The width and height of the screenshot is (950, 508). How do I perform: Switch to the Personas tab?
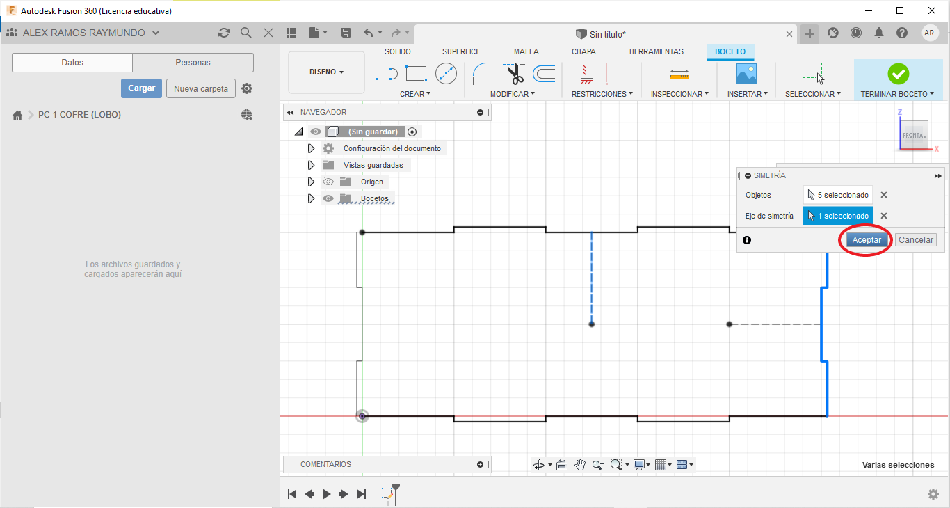coord(193,63)
